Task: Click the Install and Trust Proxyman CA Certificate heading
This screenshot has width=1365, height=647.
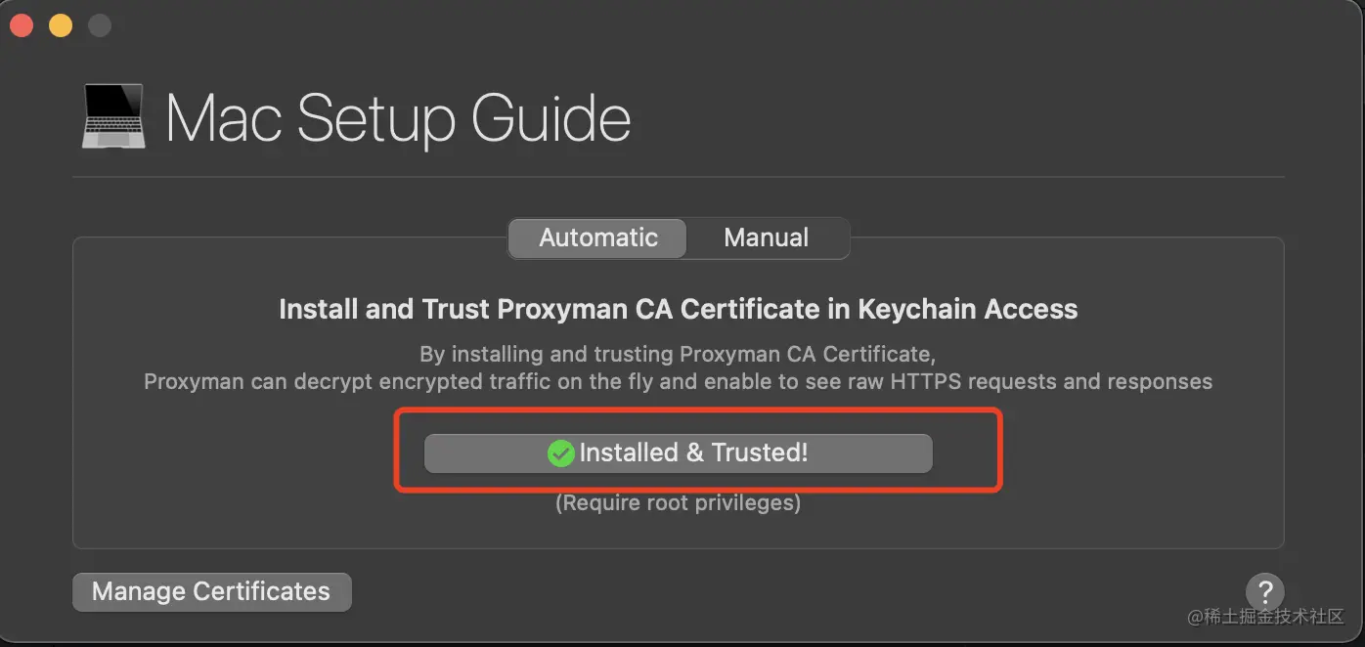Action: point(679,309)
